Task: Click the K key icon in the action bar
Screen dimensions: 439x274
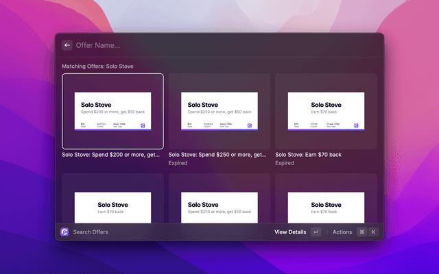Action: [x=373, y=232]
